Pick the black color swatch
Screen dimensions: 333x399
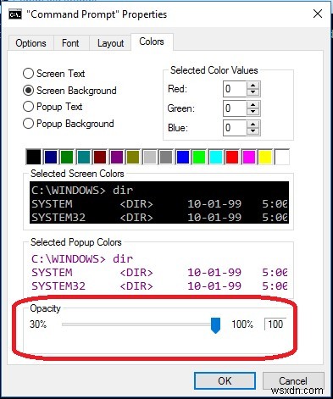coord(34,157)
